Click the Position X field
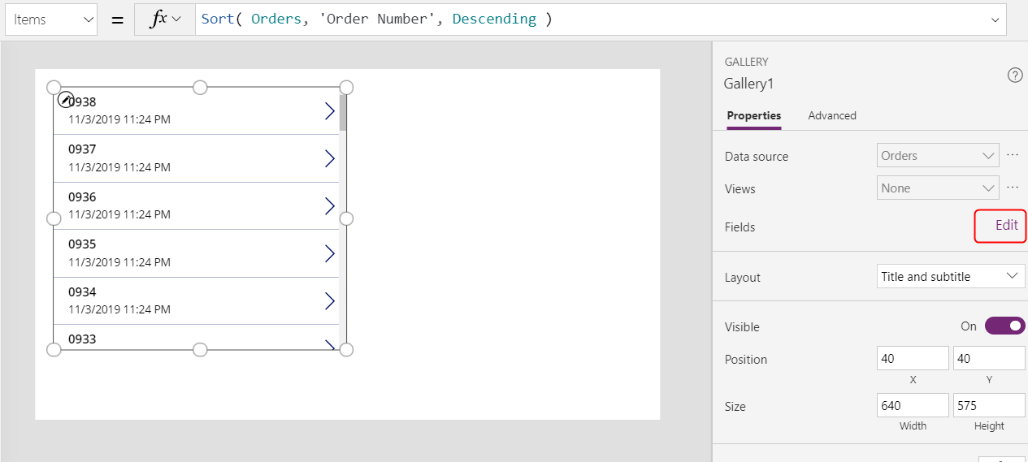1028x462 pixels. coord(913,358)
